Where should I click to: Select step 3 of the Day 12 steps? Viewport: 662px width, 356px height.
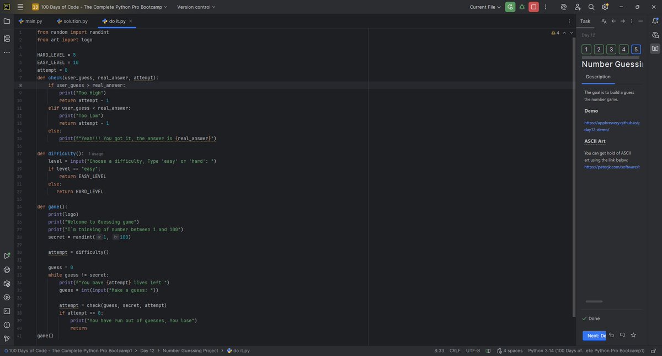pos(611,49)
